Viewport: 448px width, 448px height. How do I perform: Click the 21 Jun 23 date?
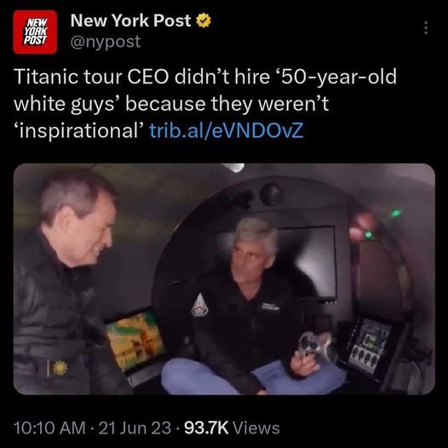click(135, 428)
